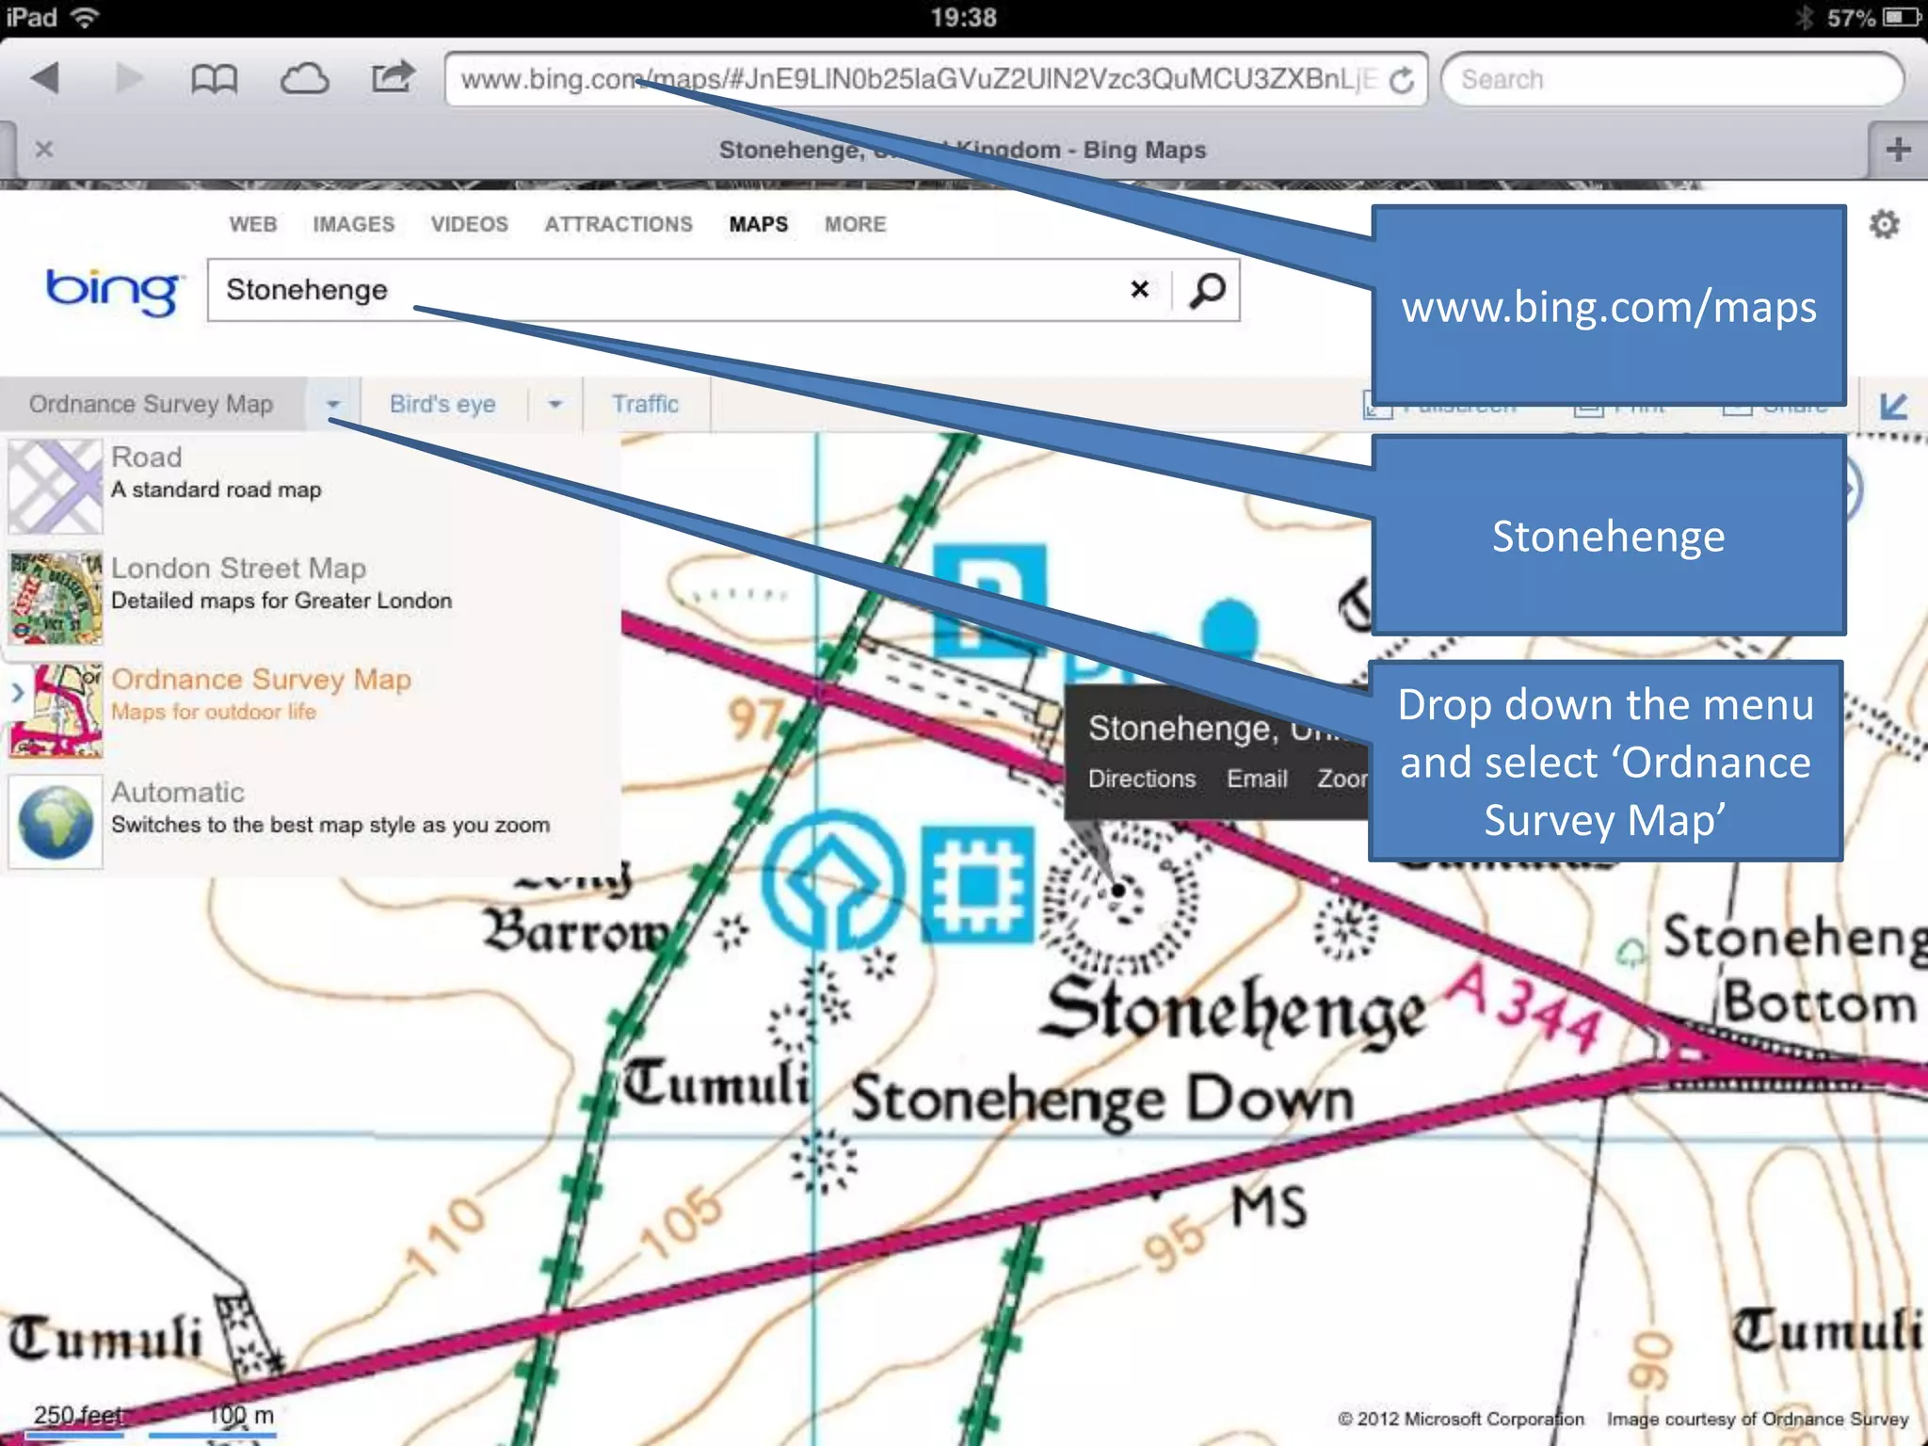
Task: Open the Safari bookmarks book icon
Action: 214,79
